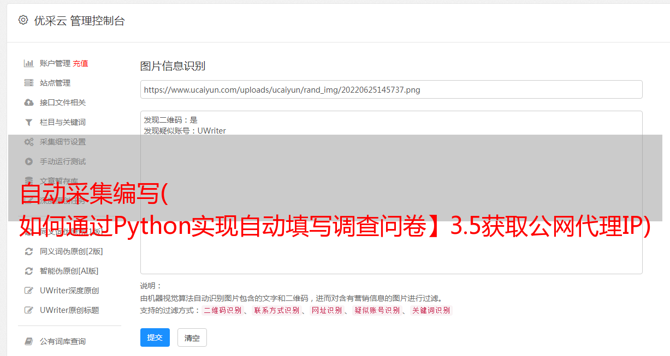
Task: Click the 二维码识别 tag
Action: 223,310
